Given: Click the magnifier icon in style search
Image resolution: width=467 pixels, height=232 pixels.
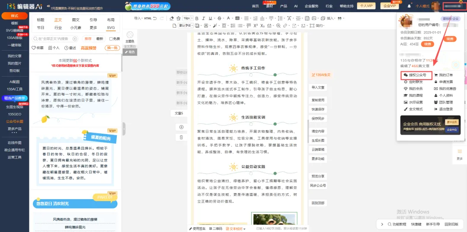Looking at the screenshot, I should tap(35, 39).
